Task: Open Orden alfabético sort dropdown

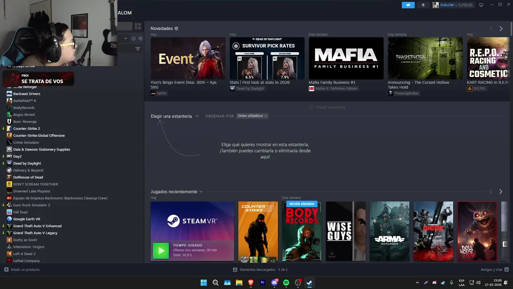Action: [x=252, y=116]
